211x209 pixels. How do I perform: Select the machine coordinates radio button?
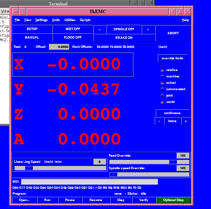tap(162, 77)
